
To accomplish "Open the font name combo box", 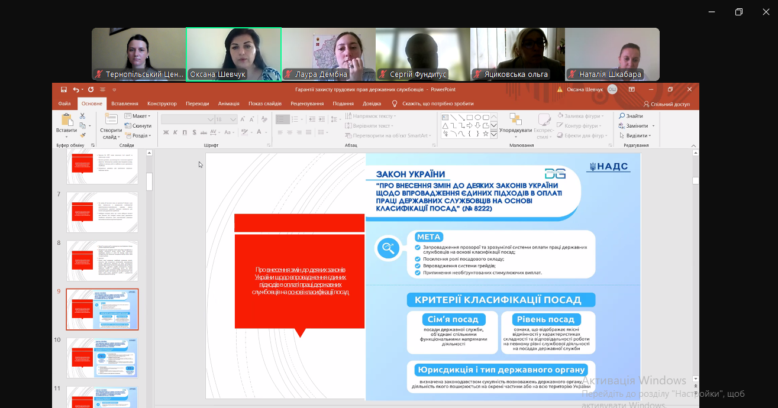I will coord(188,119).
